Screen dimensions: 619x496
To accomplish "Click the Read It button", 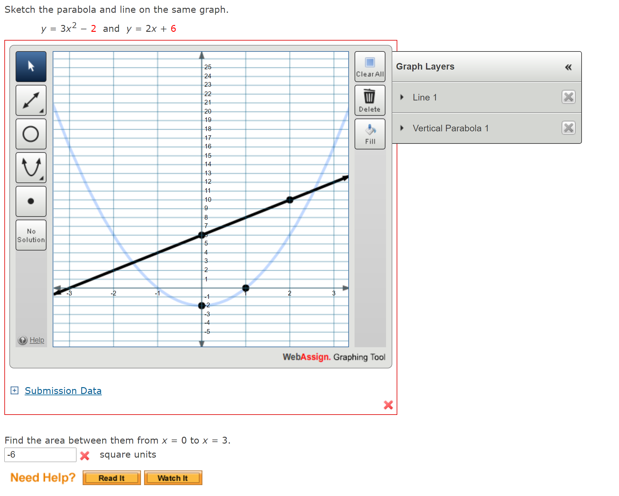I will pyautogui.click(x=111, y=478).
